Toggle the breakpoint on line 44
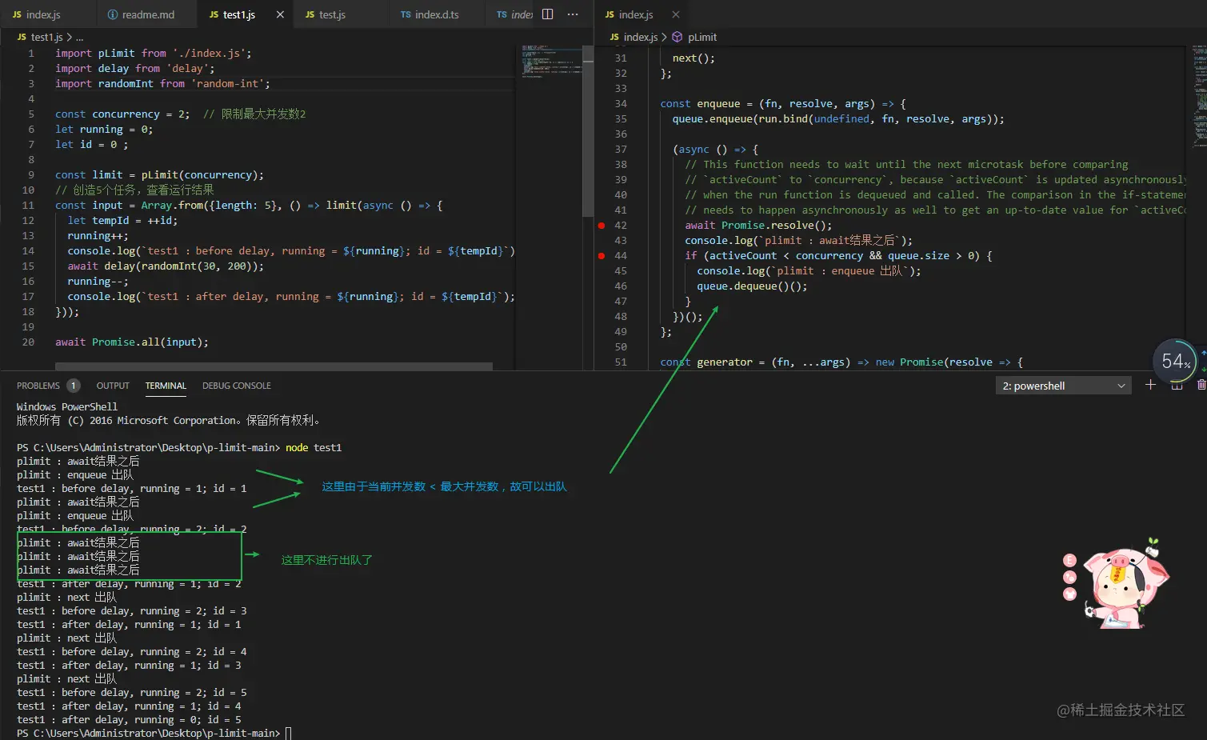Viewport: 1207px width, 740px height. tap(602, 256)
